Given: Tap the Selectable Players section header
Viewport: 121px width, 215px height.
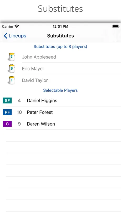Looking at the screenshot, I should [x=60, y=90].
